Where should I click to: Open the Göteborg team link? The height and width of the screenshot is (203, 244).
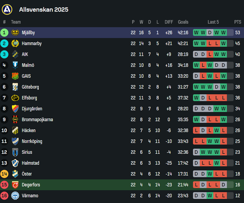click(x=30, y=87)
